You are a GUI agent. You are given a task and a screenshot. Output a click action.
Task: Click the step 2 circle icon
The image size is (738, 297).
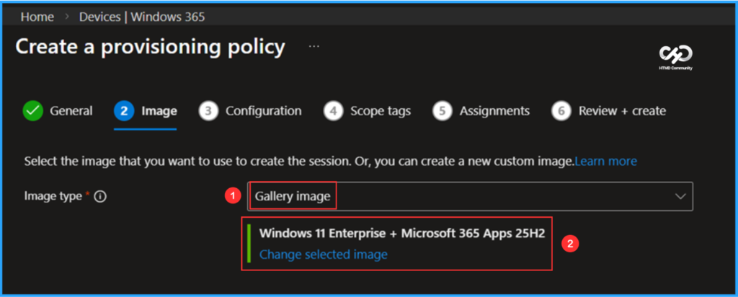(124, 111)
